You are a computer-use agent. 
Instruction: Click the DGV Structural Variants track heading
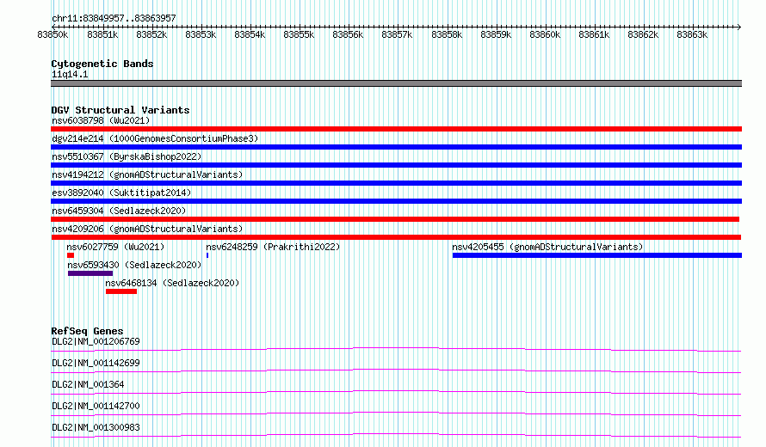click(120, 110)
